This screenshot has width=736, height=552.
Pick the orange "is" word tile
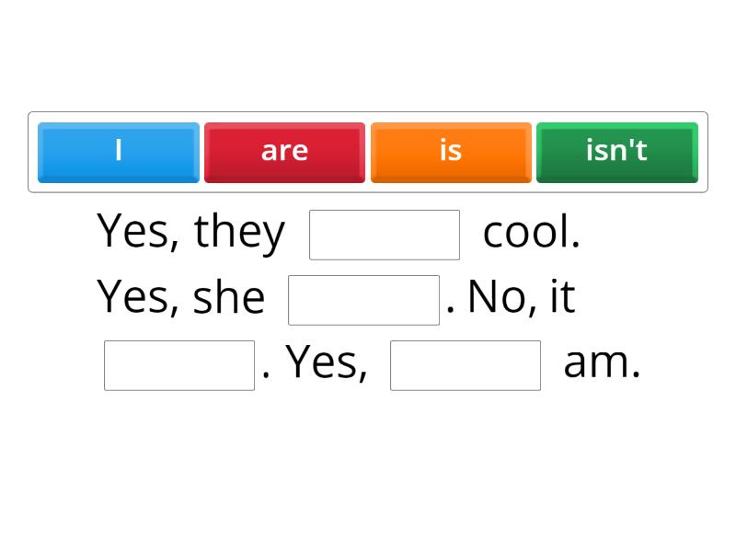click(x=451, y=152)
